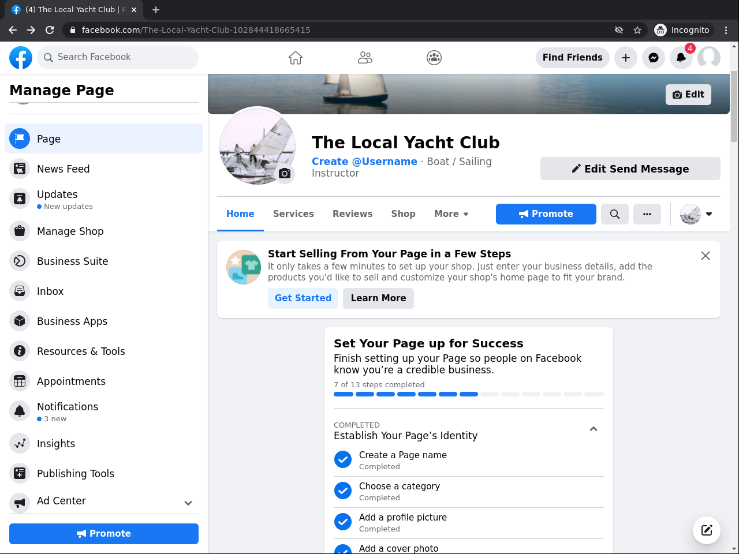Close The Local Yacht Club browser tab

point(134,10)
